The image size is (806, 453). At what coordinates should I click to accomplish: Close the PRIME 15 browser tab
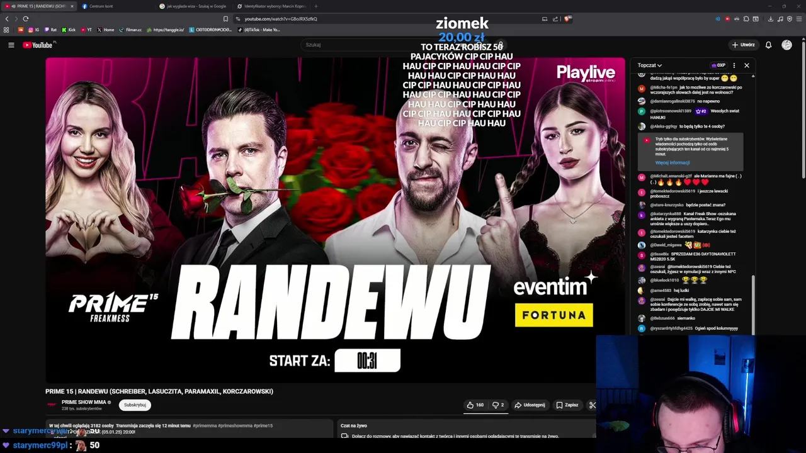(x=71, y=6)
